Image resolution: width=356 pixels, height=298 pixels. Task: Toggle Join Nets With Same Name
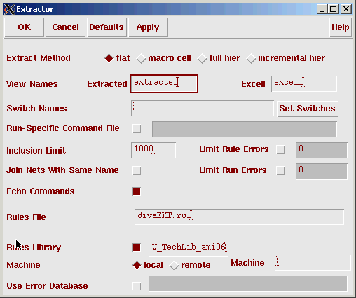137,170
